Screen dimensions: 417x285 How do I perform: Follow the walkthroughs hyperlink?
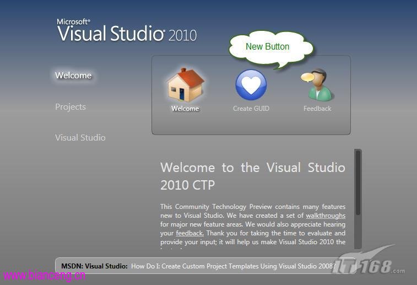(326, 216)
